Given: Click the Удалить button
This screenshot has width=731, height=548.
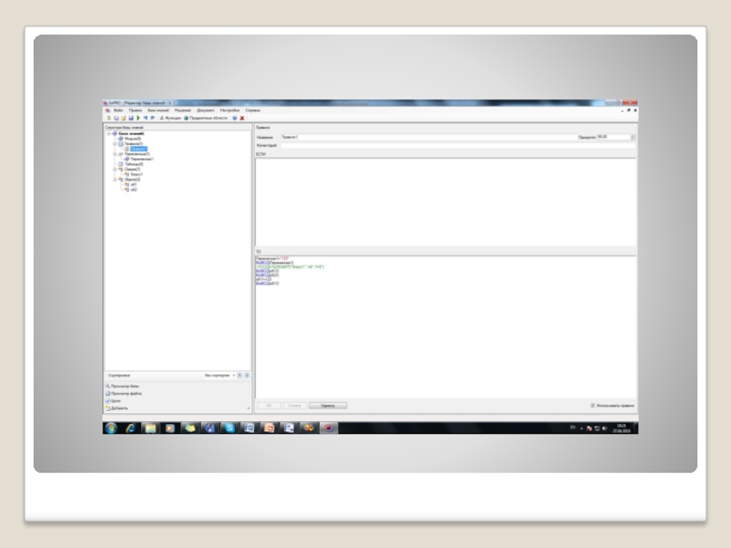Looking at the screenshot, I should tap(328, 406).
